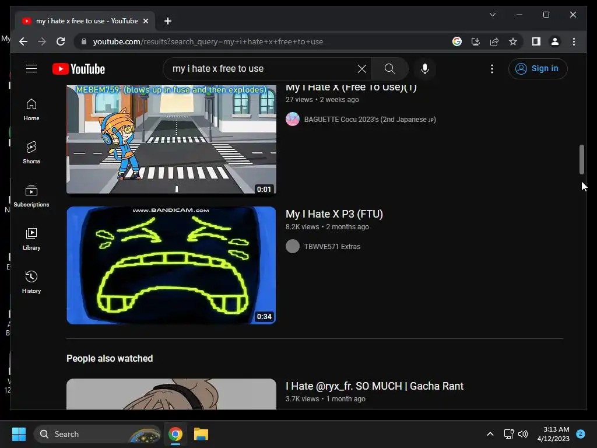Screen dimensions: 597x448
Task: Open Subscriptions in the sidebar
Action: [31, 196]
